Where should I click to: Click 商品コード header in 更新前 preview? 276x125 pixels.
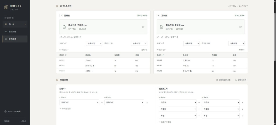point(63,55)
